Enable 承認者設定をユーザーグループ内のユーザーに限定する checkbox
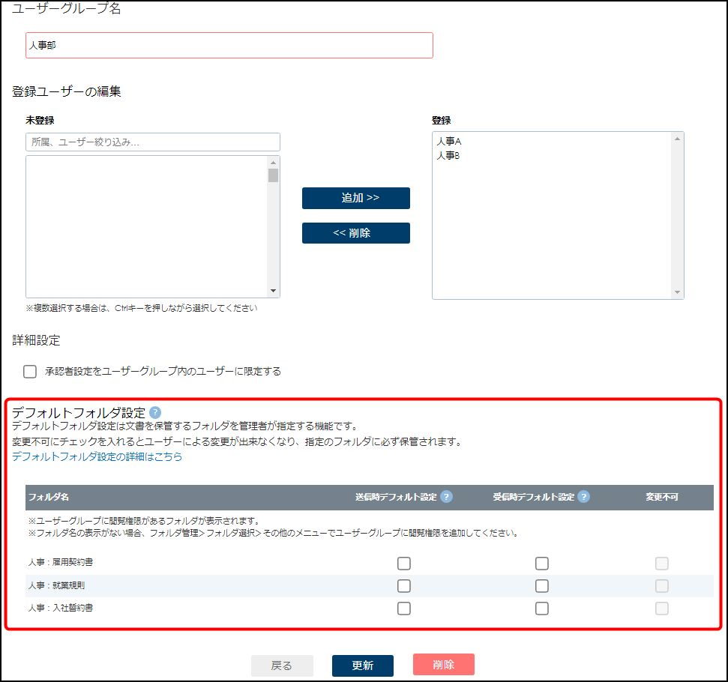The width and height of the screenshot is (728, 682). click(x=30, y=371)
